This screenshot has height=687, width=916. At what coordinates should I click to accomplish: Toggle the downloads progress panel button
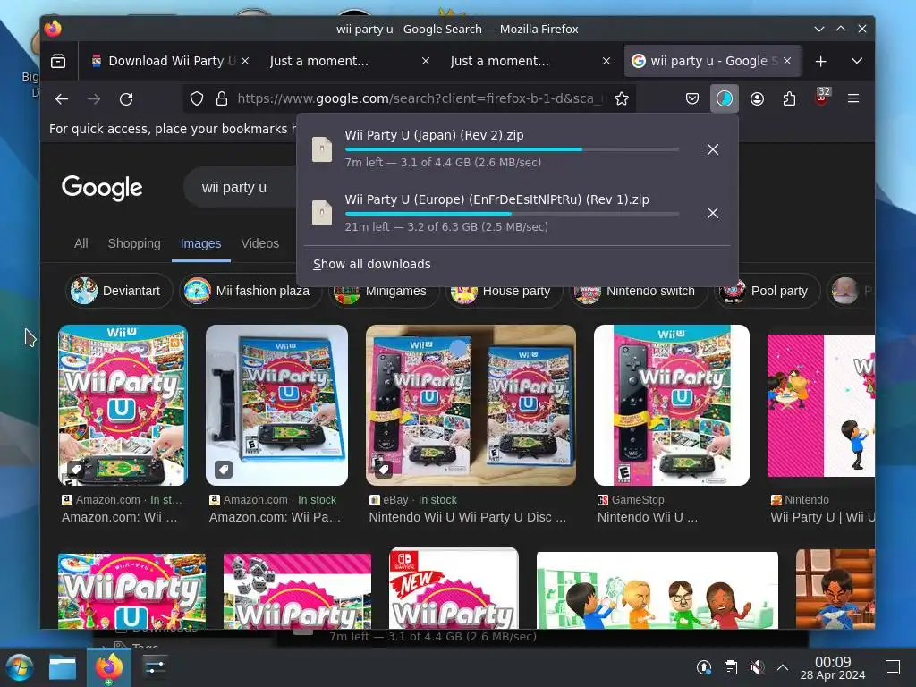(x=725, y=98)
